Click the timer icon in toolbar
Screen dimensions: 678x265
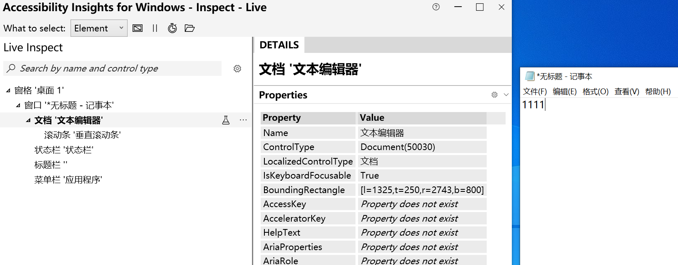[x=172, y=28]
